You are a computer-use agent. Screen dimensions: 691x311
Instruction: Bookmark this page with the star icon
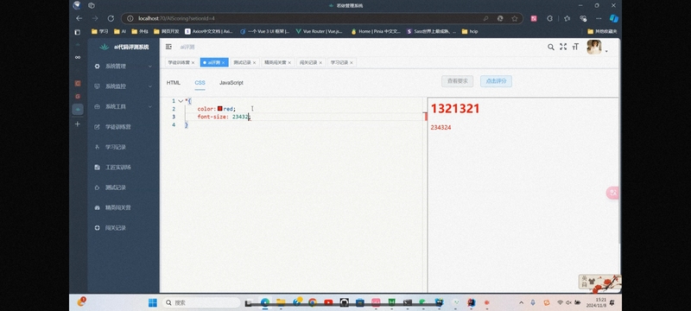[514, 18]
